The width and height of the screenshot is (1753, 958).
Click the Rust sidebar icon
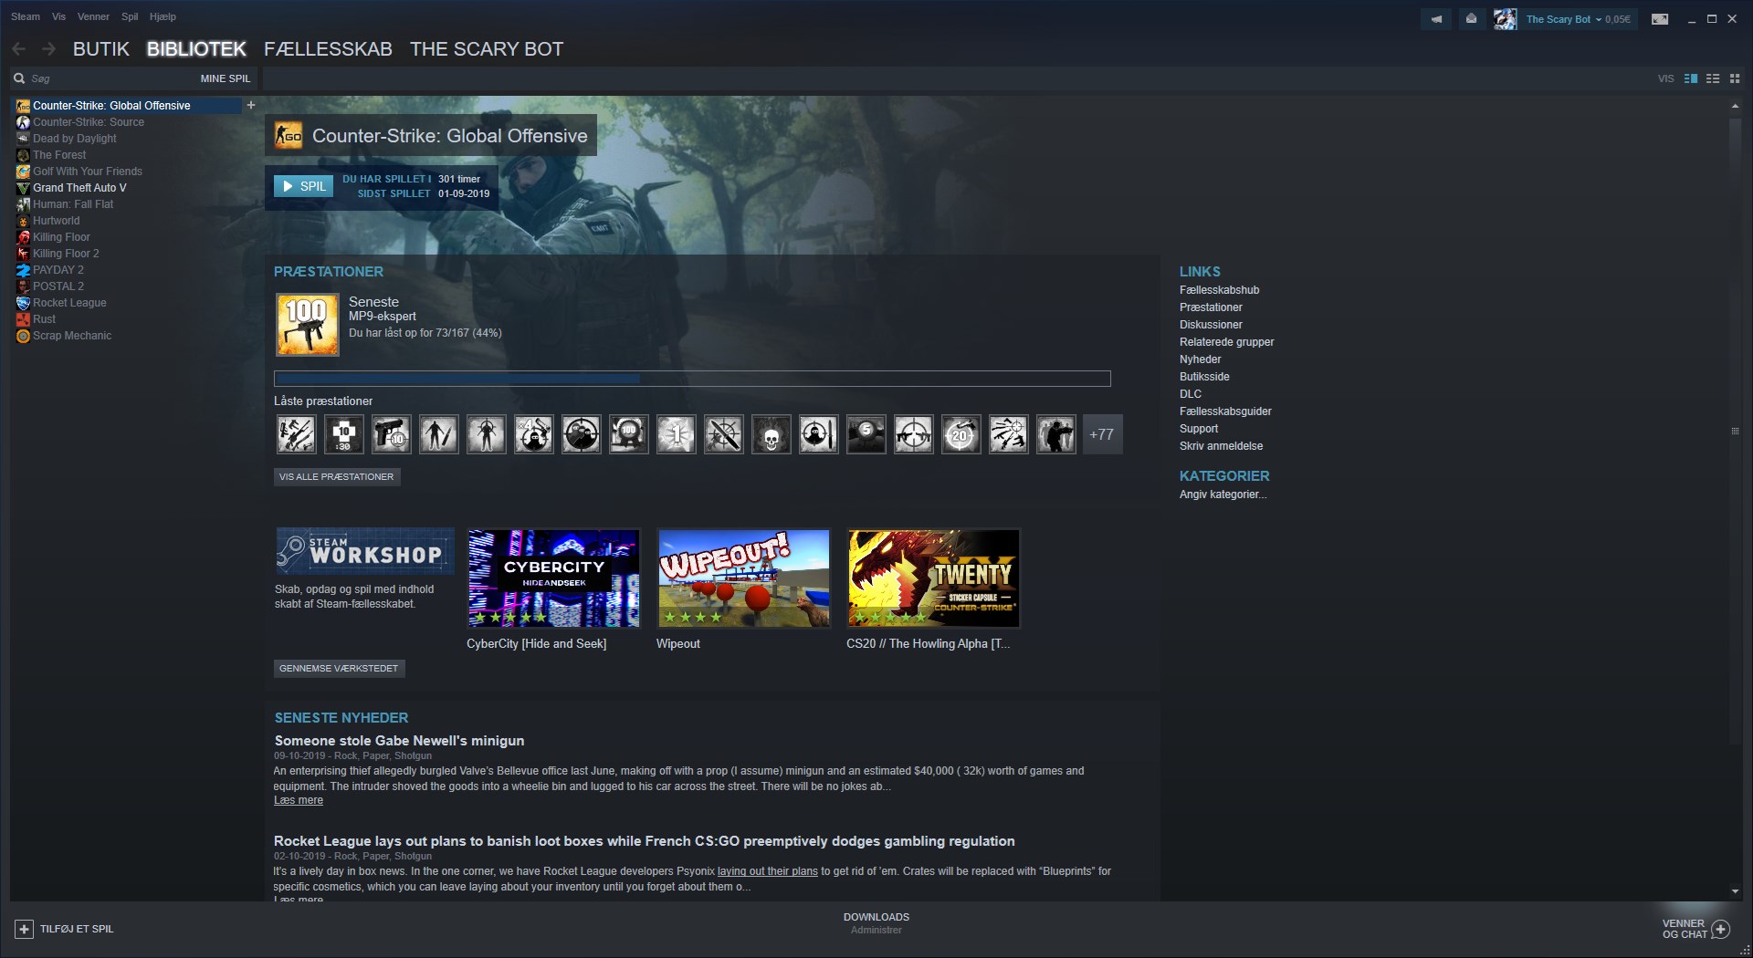click(23, 319)
